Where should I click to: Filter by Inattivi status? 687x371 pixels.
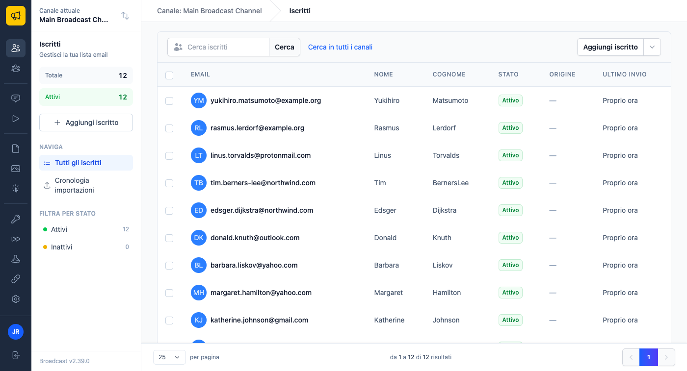coord(86,247)
